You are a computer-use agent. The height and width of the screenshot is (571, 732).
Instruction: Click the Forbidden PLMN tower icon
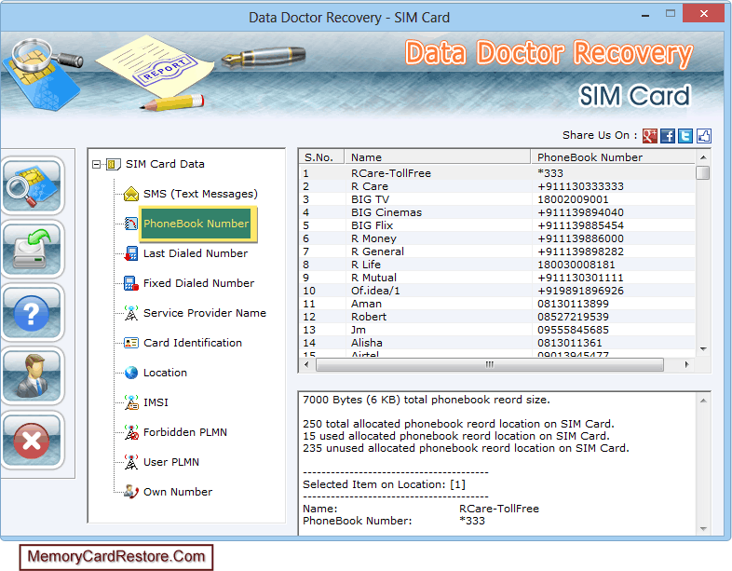coord(131,432)
